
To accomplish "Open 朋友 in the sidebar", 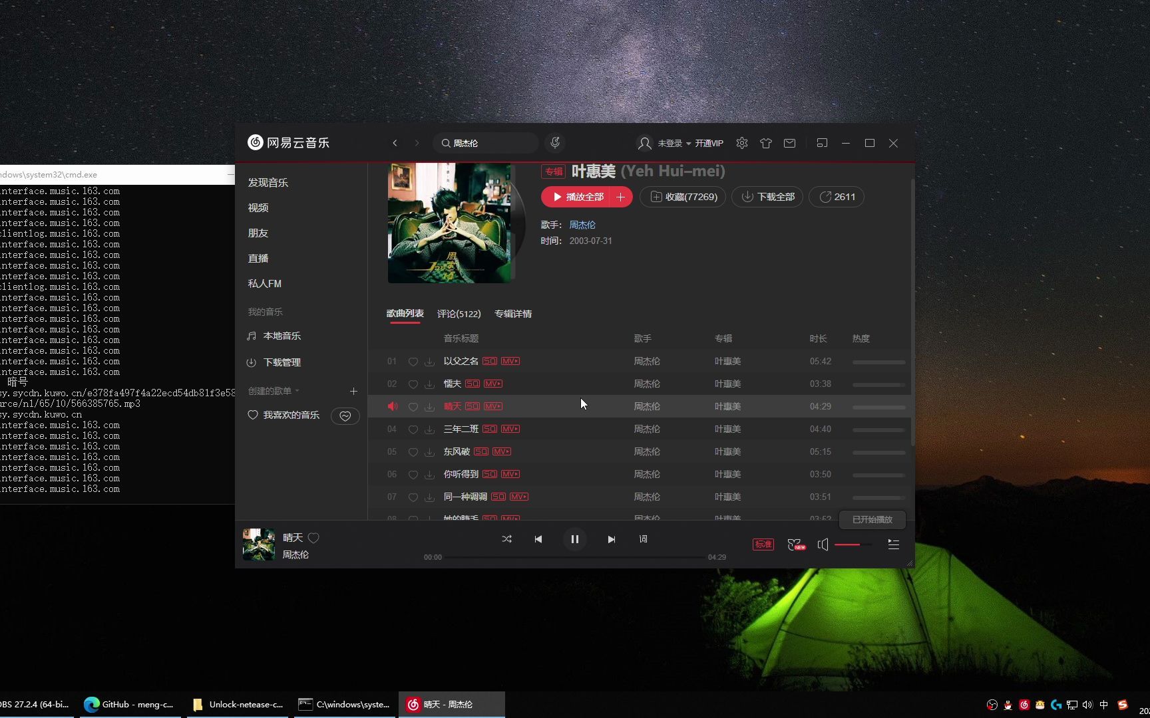I will [x=258, y=233].
